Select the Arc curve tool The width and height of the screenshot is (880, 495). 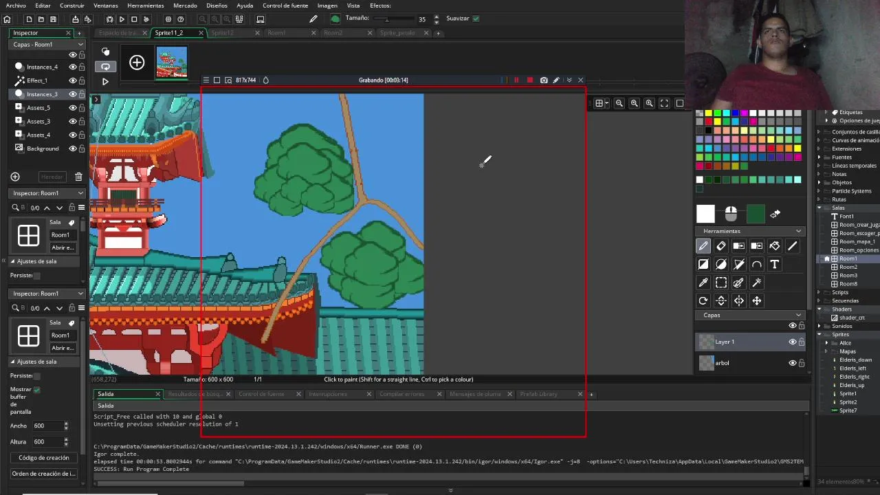[757, 264]
